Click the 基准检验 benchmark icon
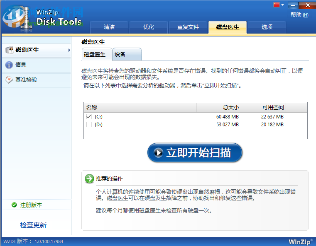 [x=9, y=80]
